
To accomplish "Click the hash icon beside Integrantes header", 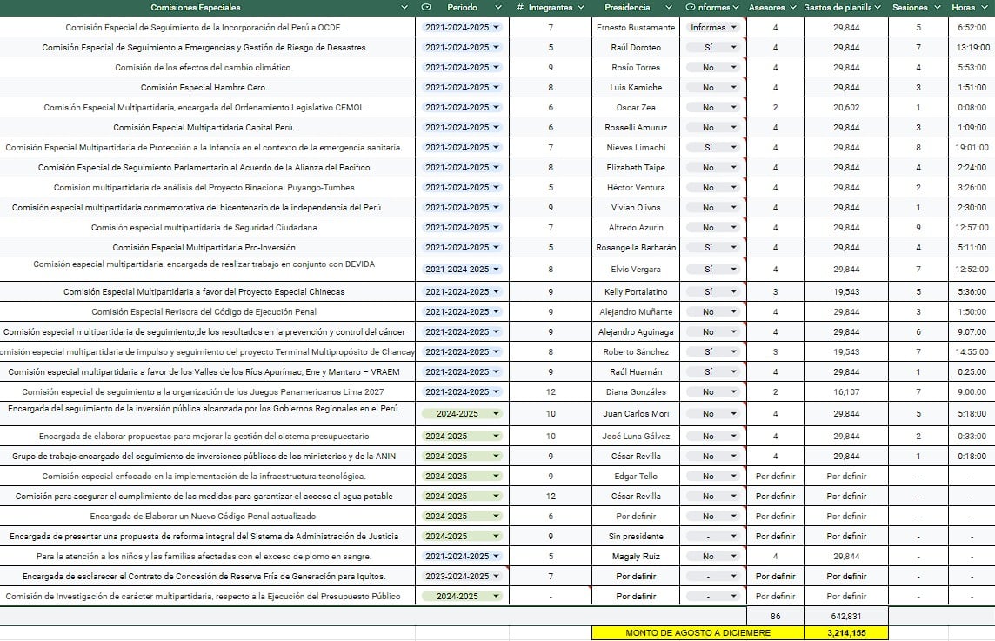I will tap(519, 8).
